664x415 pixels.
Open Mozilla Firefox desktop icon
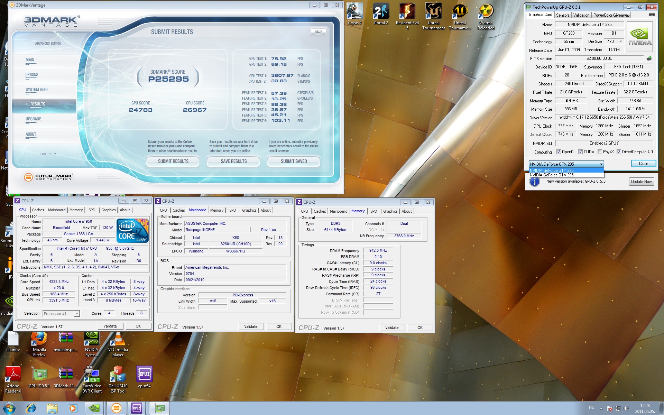39,344
